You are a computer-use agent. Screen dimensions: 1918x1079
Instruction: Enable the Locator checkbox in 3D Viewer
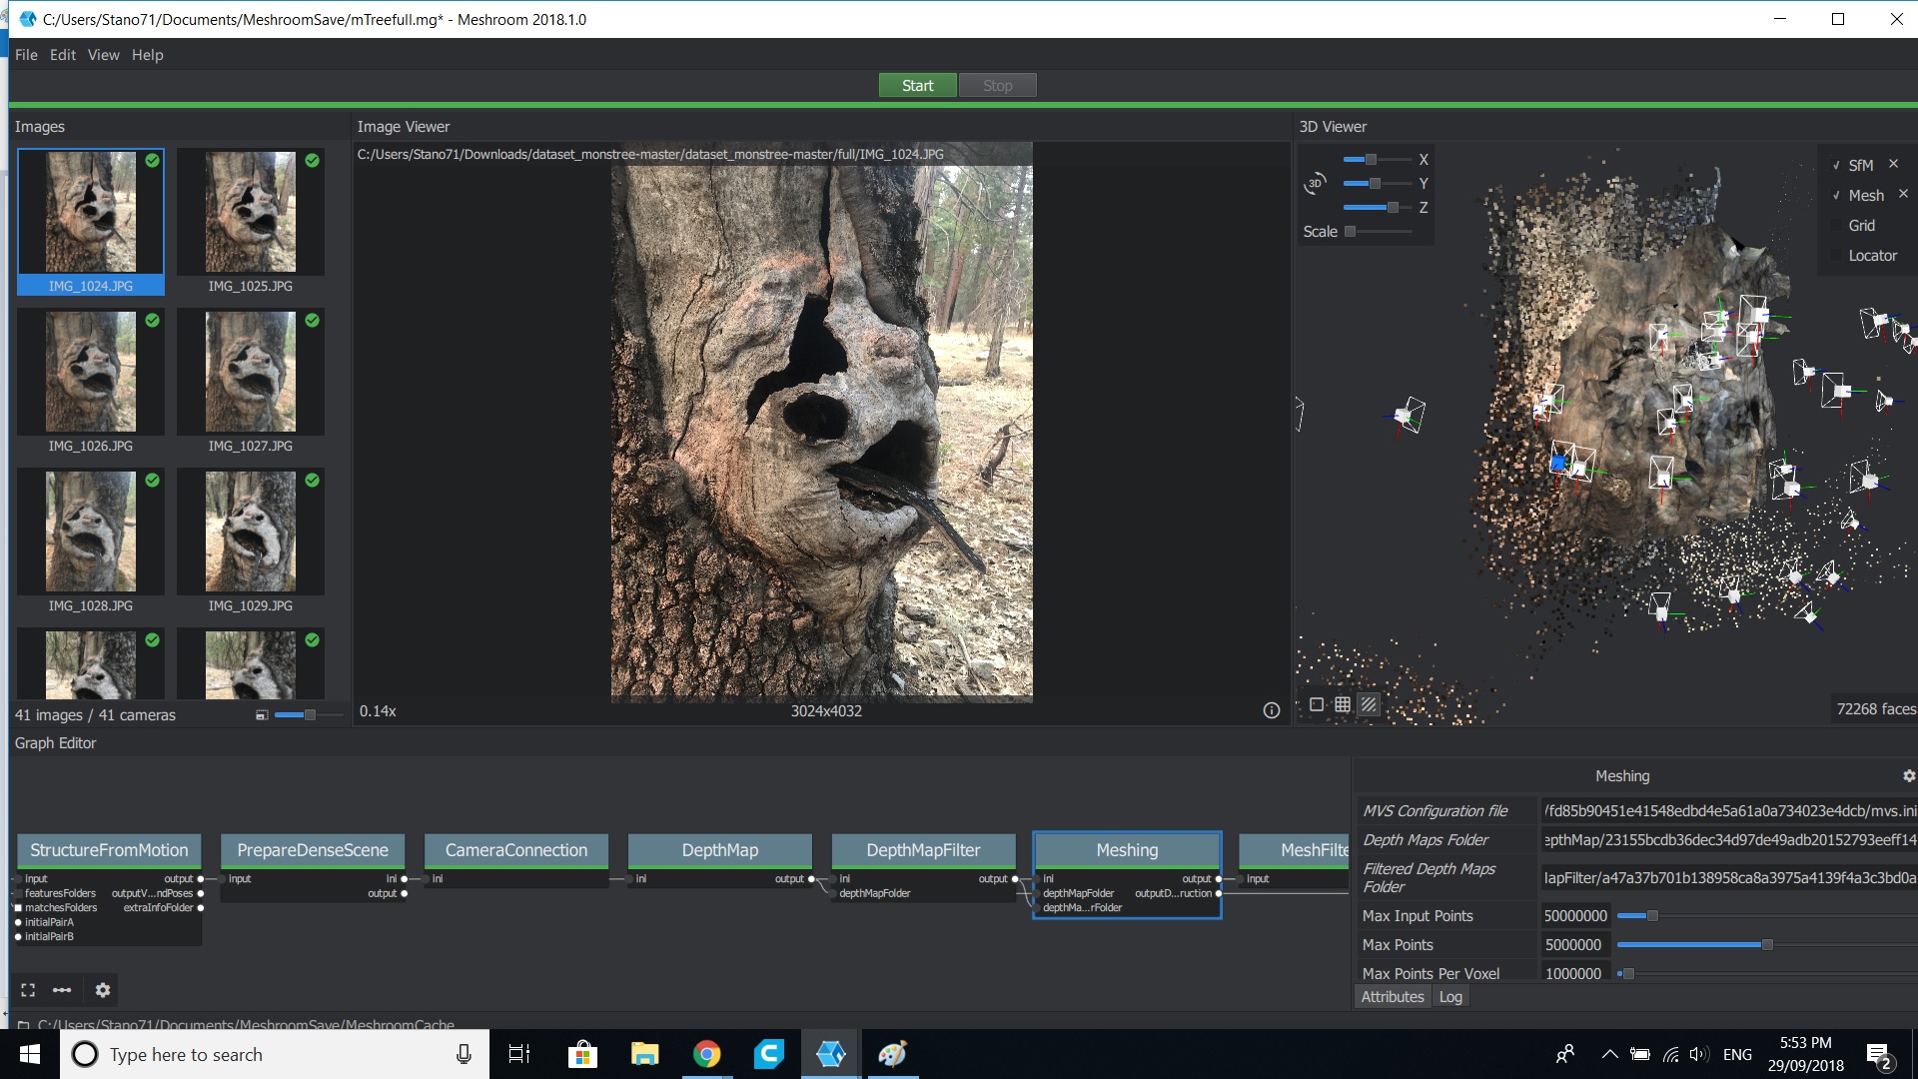pos(1836,256)
